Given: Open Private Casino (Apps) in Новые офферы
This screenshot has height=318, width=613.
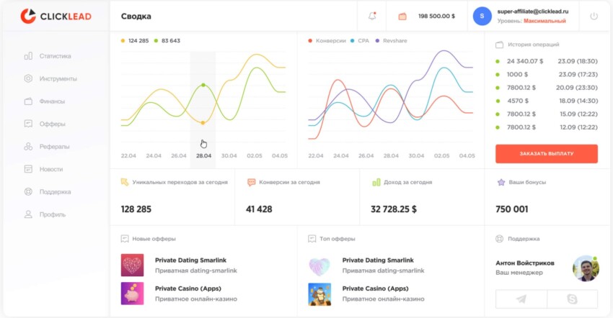Looking at the screenshot, I should tap(188, 289).
